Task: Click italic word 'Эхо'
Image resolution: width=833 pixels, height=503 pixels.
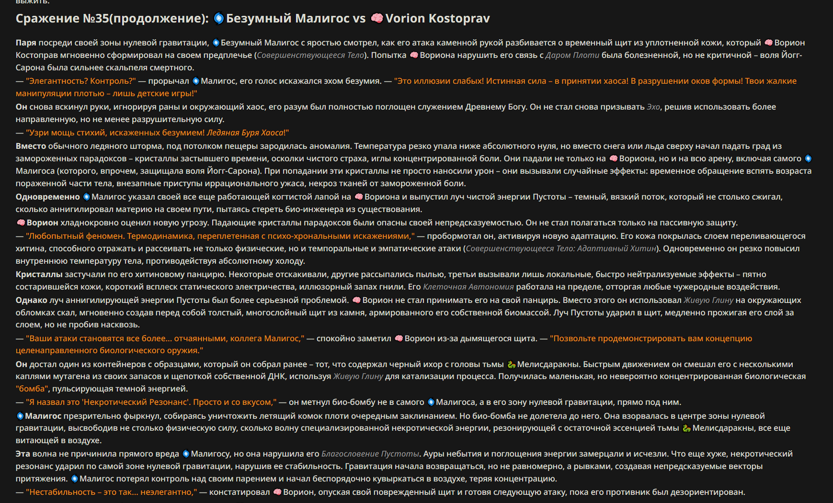Action: click(x=653, y=107)
